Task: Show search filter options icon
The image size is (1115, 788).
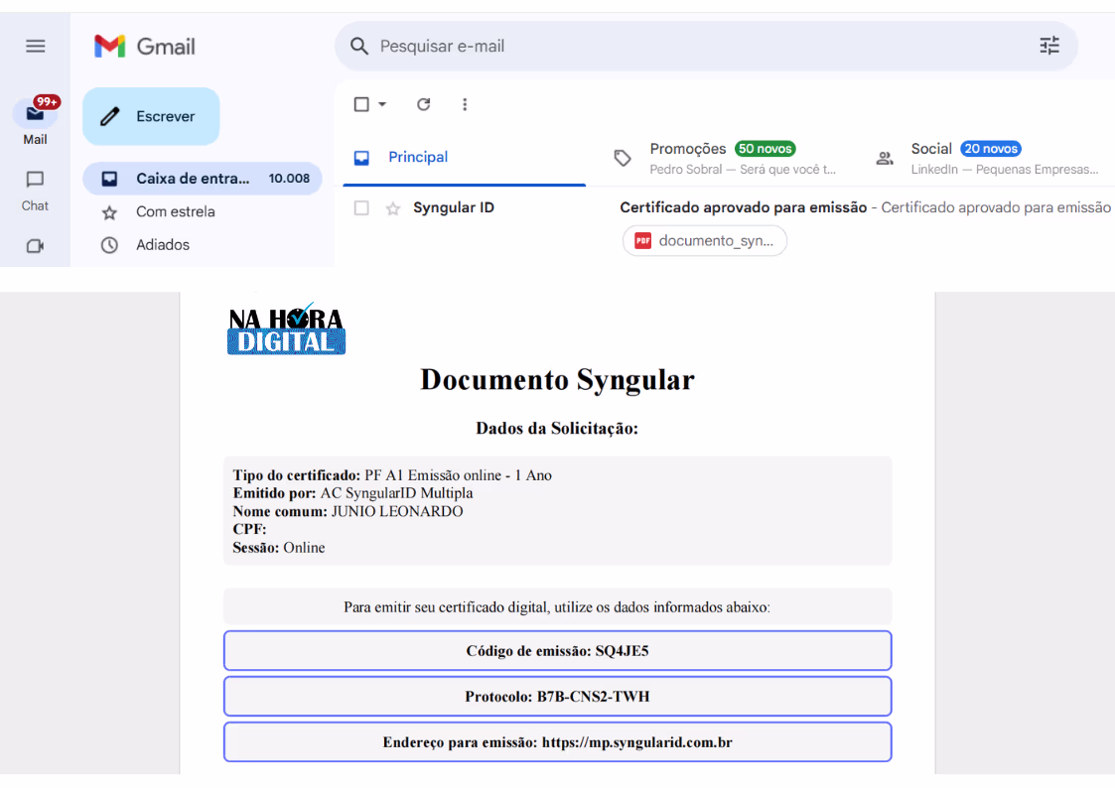Action: click(1049, 47)
